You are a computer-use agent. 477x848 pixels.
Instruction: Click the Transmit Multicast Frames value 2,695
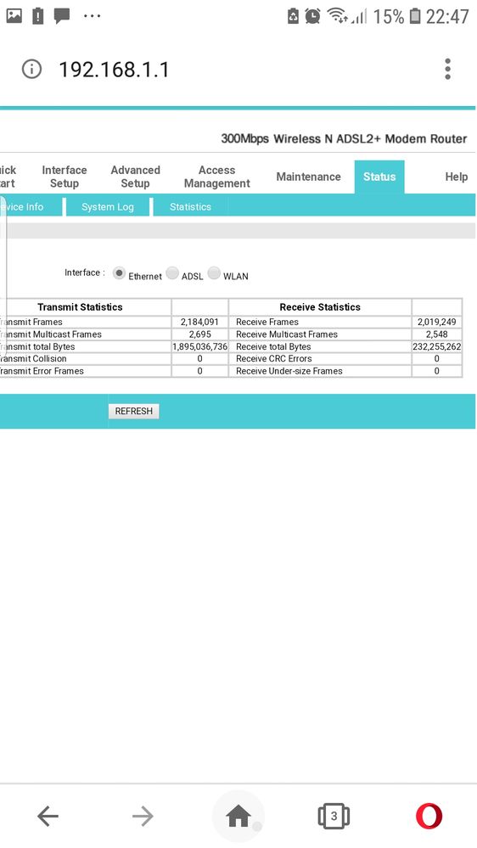199,334
